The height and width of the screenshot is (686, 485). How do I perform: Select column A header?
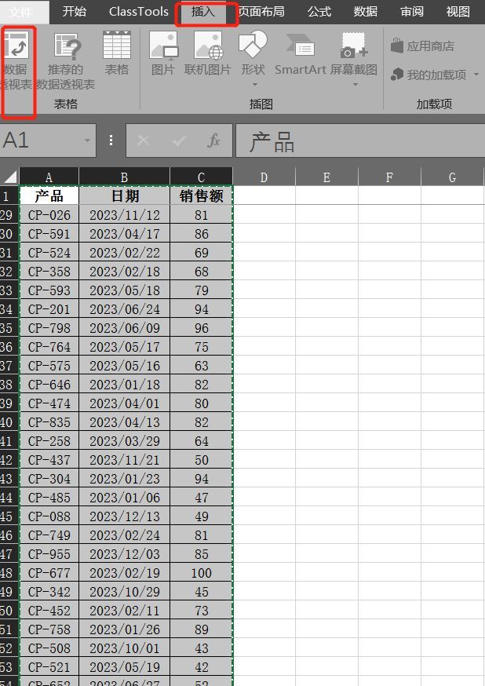49,177
